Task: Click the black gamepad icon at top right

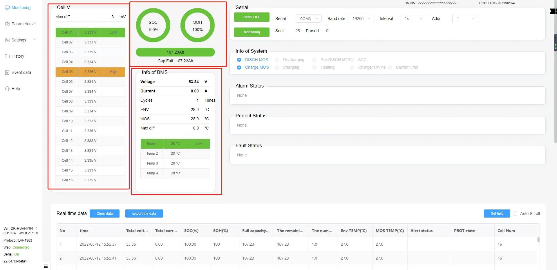Action: tap(554, 11)
